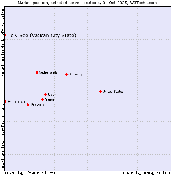The height and width of the screenshot is (175, 175).
Task: Click the Poland red marker
Action: point(28,104)
